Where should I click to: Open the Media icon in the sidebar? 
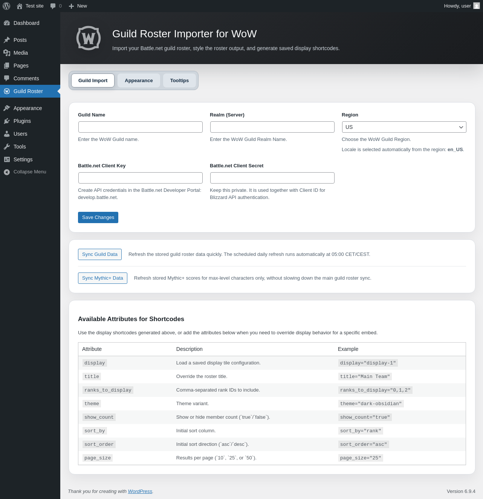(7, 53)
